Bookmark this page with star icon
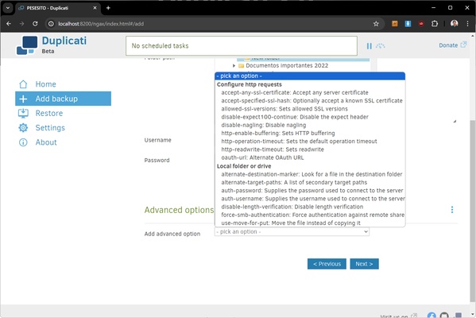 coord(376,24)
